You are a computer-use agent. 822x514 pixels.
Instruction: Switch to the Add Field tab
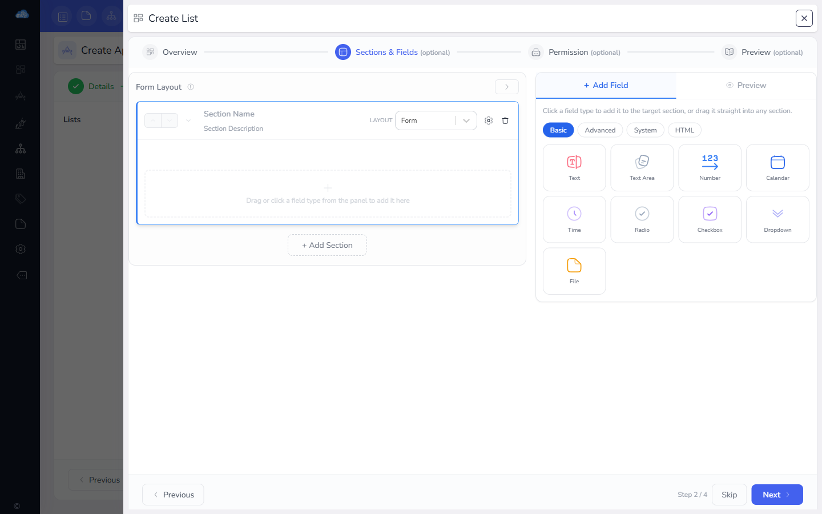606,85
